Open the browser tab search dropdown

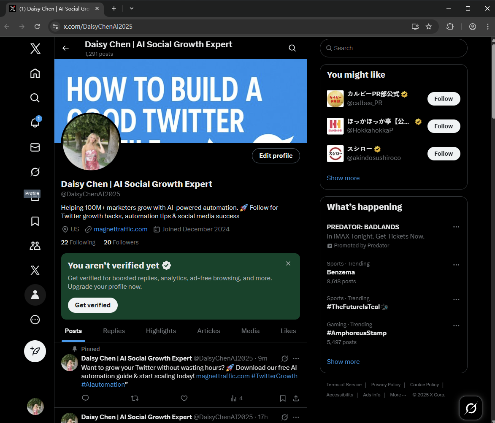[132, 8]
